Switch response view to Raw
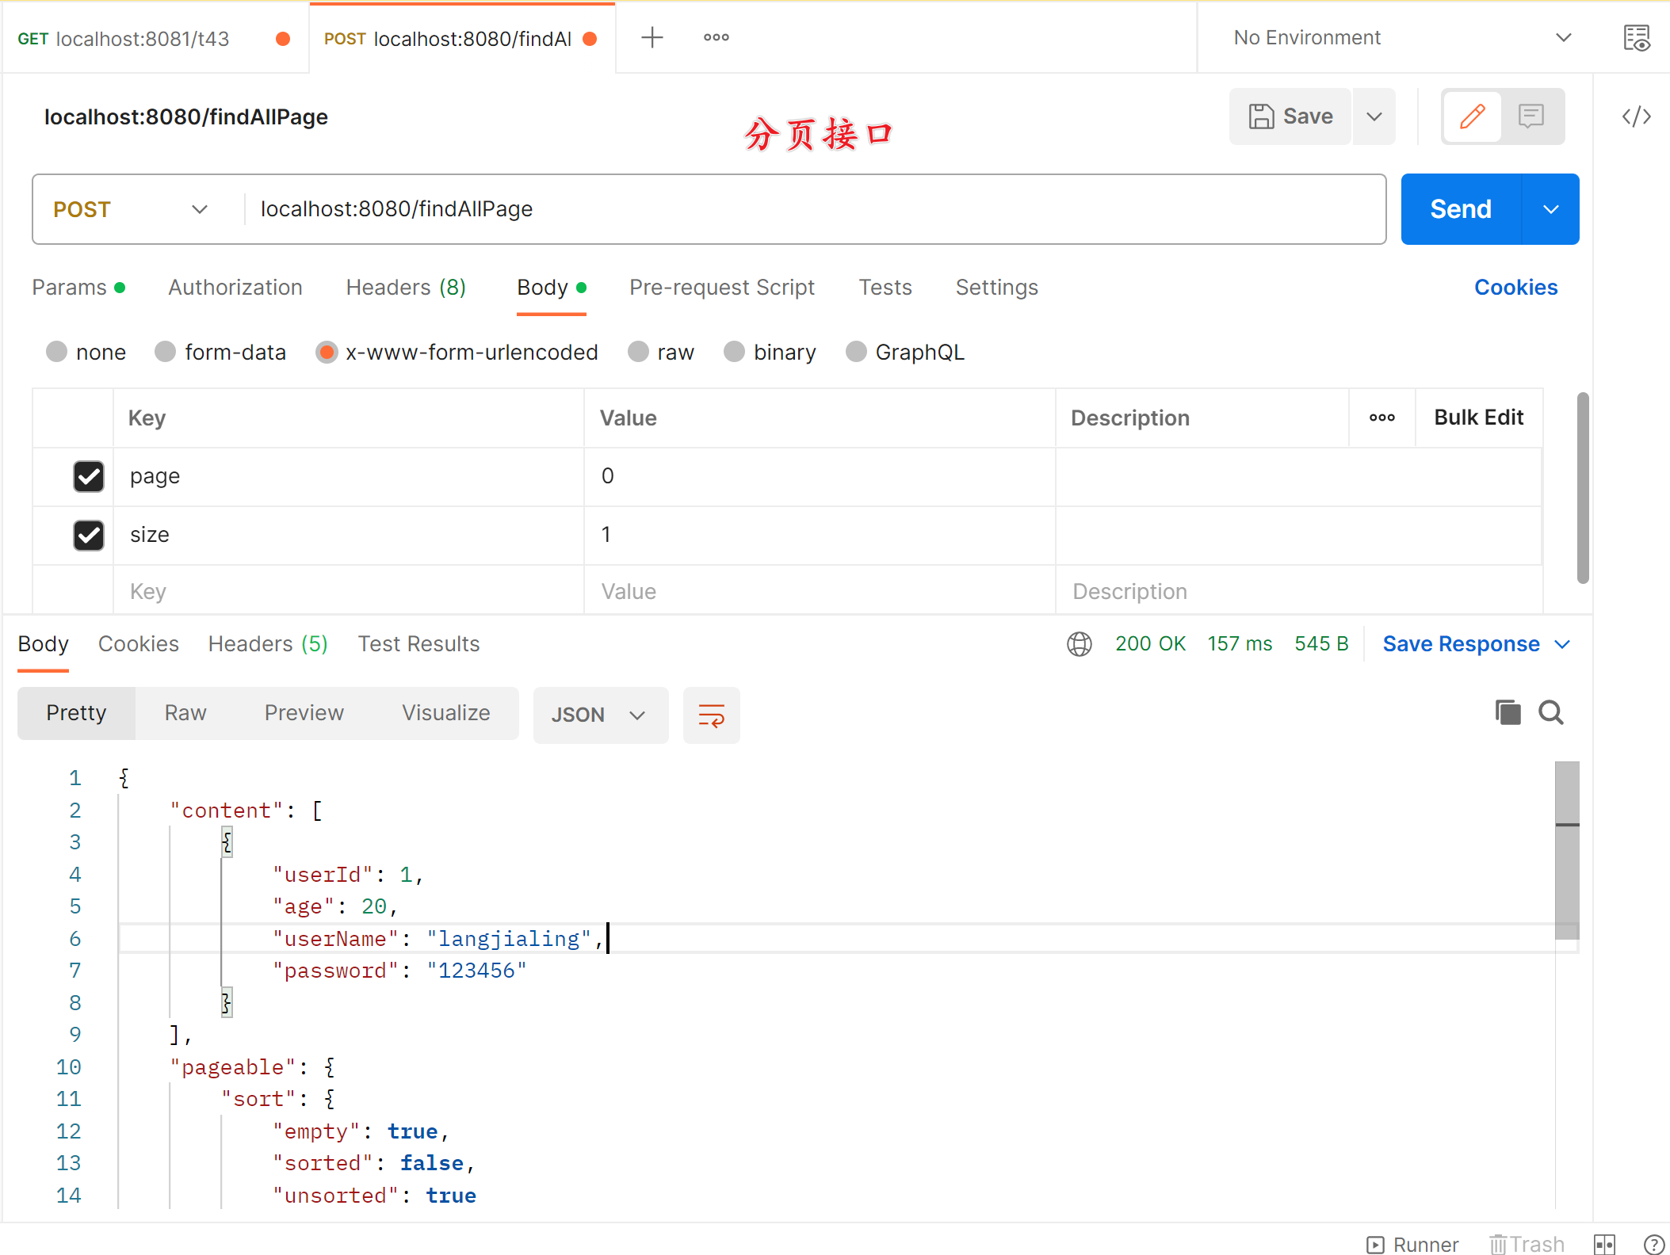 185,713
